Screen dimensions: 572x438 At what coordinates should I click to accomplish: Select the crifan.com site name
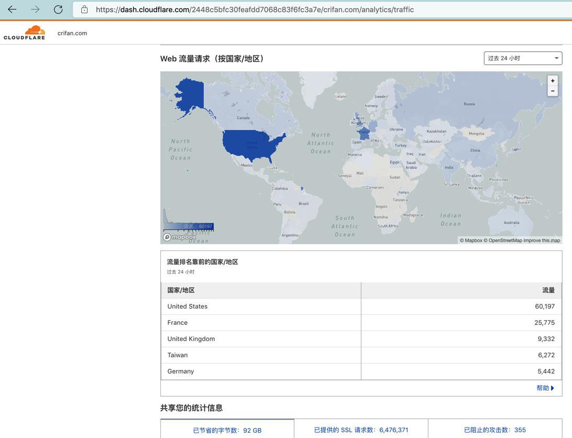pyautogui.click(x=72, y=33)
